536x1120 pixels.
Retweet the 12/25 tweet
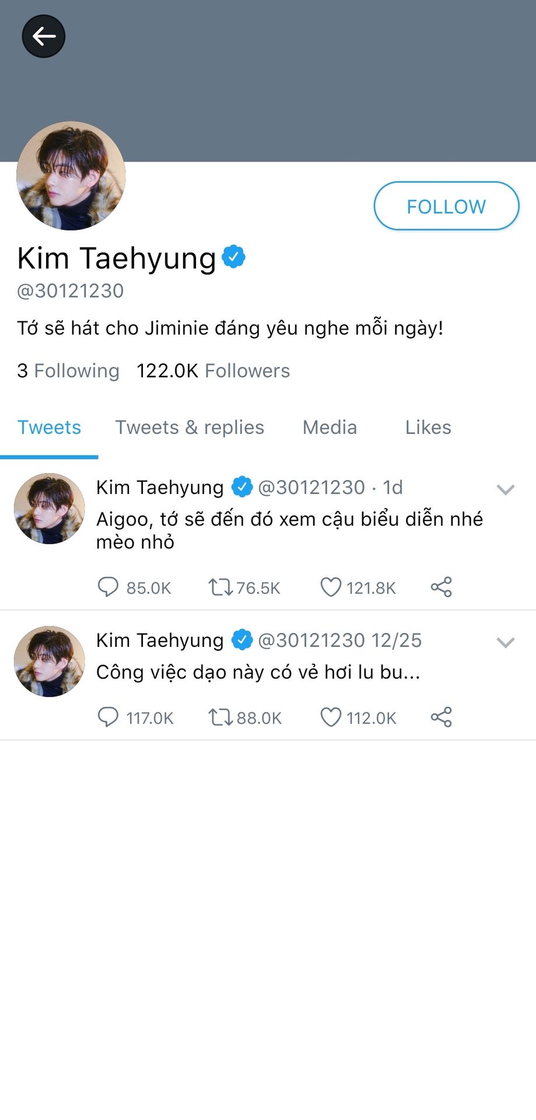click(x=220, y=717)
